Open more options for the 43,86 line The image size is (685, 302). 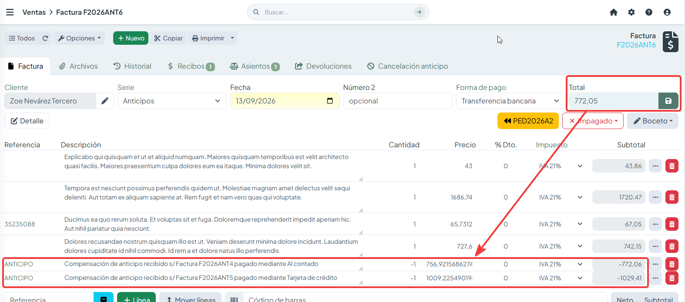click(x=655, y=166)
